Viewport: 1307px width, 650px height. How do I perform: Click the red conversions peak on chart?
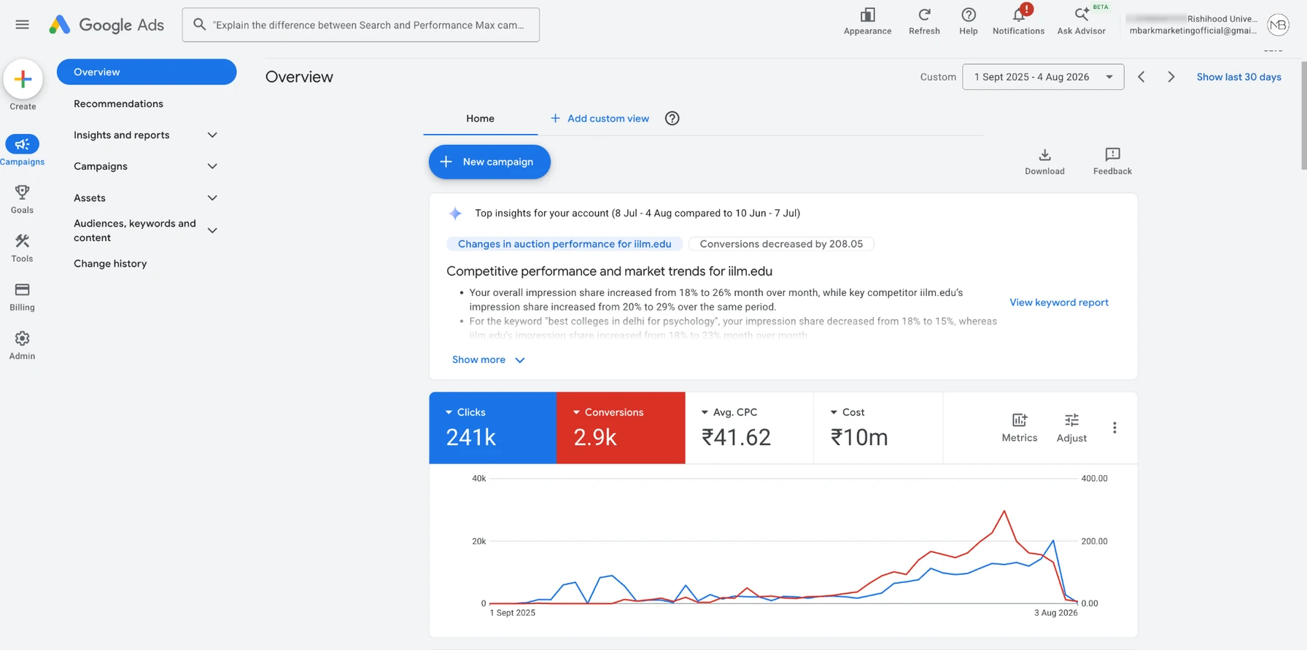tap(1004, 512)
